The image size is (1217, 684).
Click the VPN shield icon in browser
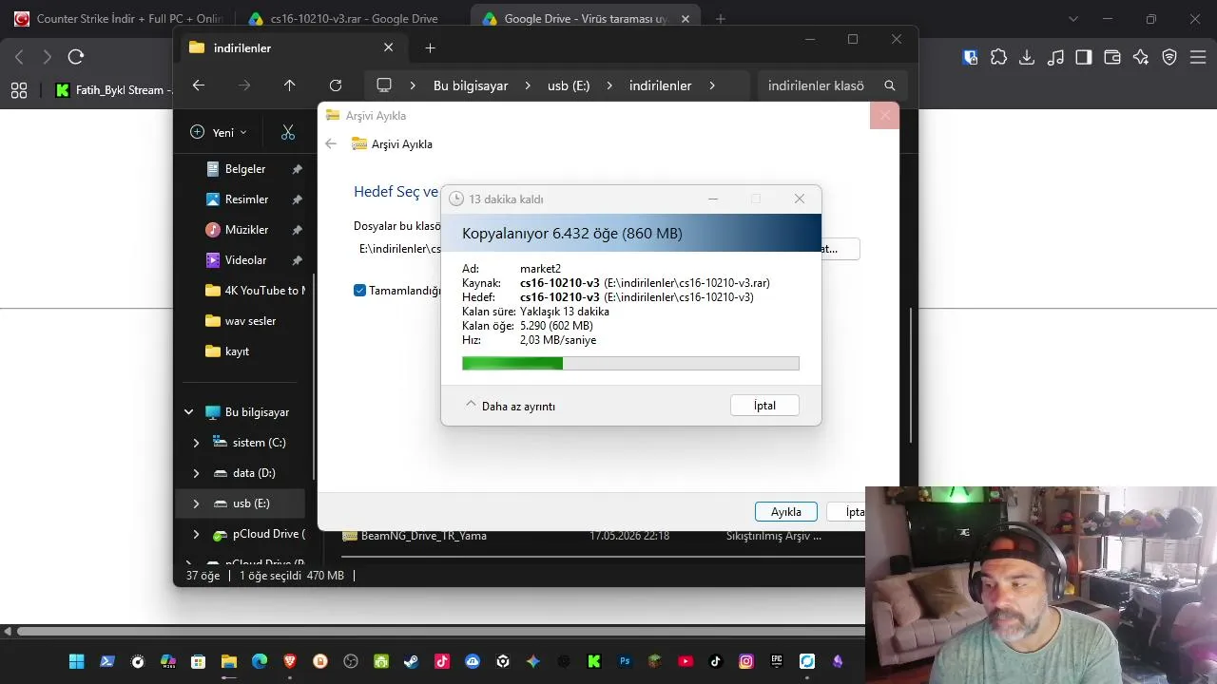click(x=1169, y=57)
